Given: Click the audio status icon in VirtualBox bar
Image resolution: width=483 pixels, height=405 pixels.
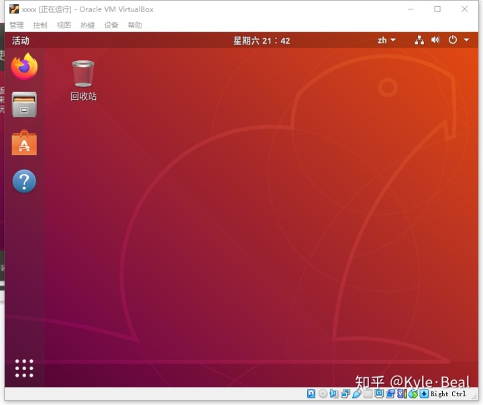Looking at the screenshot, I should [333, 394].
